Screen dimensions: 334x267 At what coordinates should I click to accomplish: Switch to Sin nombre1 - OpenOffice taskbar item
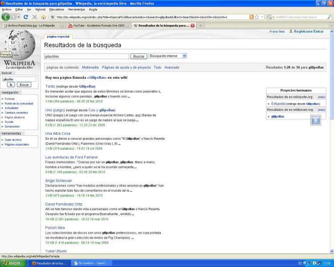pos(91,263)
